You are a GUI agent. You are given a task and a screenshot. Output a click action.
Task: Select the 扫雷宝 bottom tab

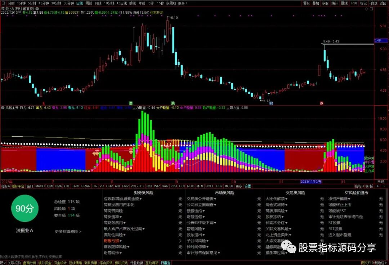coord(165,263)
